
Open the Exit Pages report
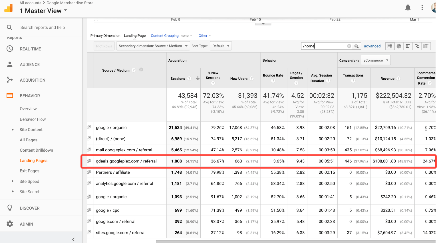29,171
